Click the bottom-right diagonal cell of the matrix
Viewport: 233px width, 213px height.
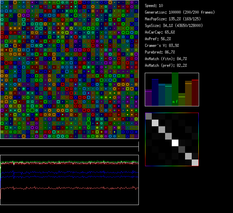pos(195,162)
